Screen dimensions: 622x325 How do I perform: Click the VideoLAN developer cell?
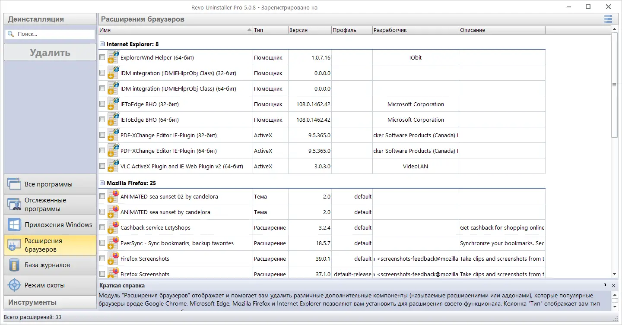pyautogui.click(x=416, y=166)
